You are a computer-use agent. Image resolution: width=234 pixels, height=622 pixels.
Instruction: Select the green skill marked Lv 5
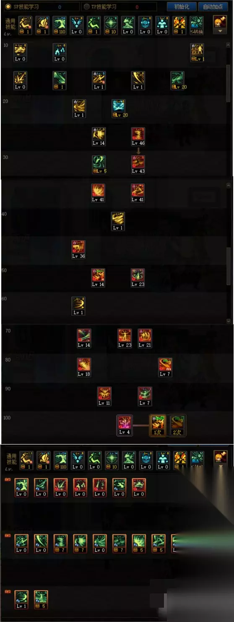point(99,164)
